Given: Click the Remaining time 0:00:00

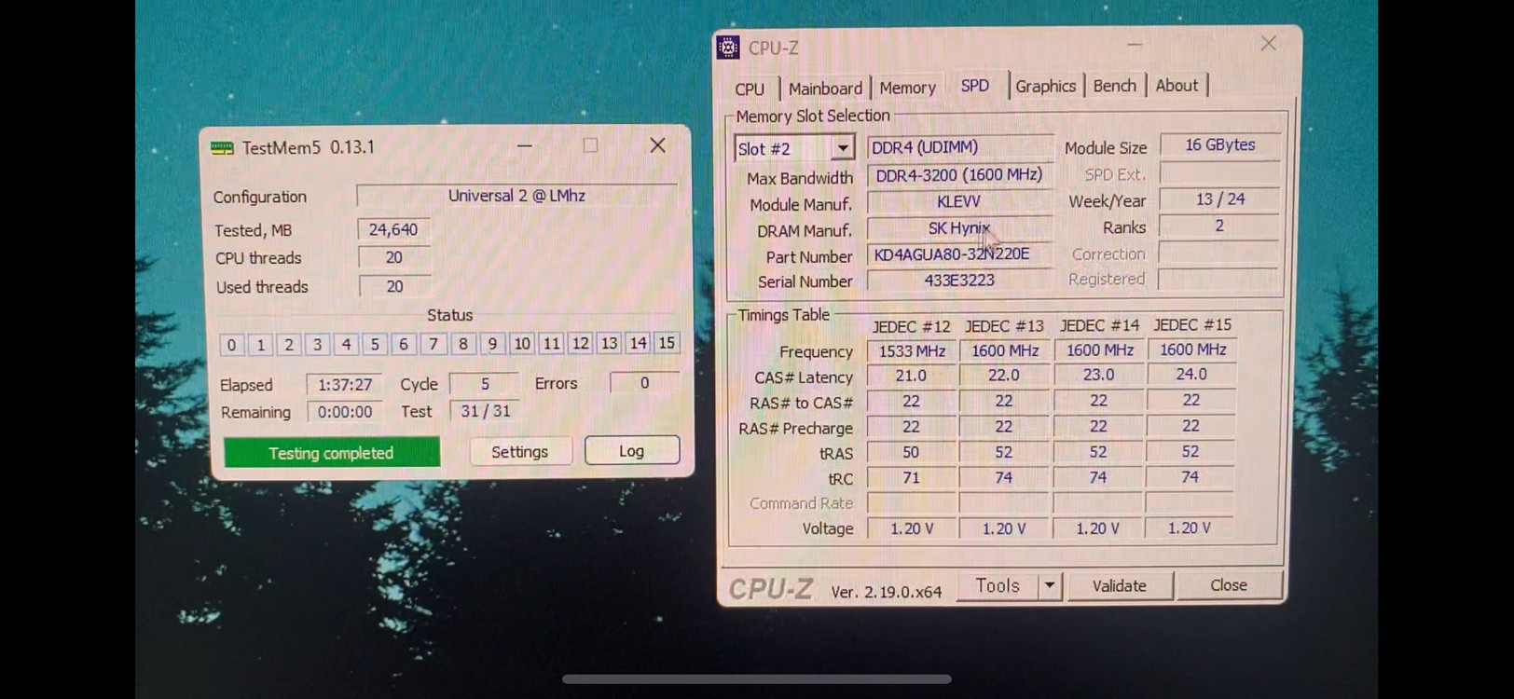Looking at the screenshot, I should [x=345, y=411].
